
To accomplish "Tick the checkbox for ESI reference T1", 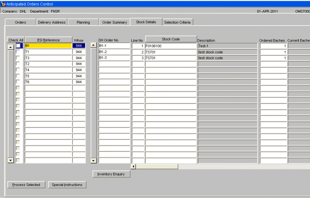I will 18,52.
